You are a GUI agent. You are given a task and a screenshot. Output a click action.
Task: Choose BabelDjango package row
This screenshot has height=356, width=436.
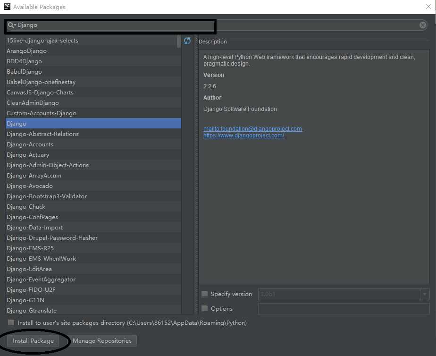93,72
